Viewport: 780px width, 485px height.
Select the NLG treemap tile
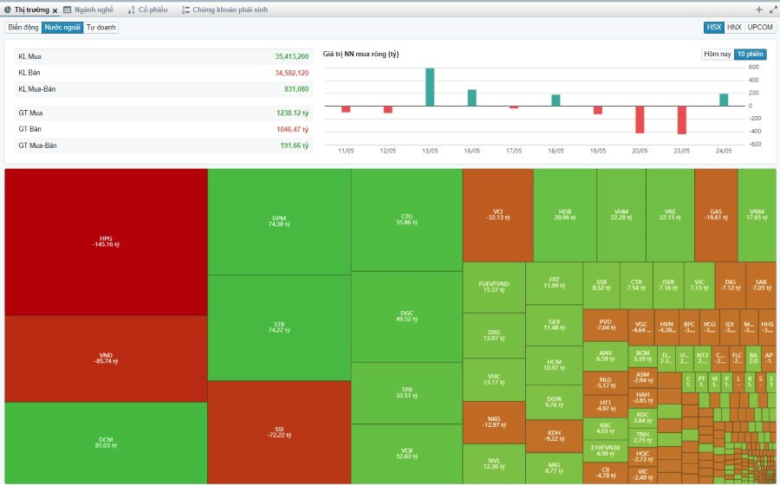coord(606,382)
